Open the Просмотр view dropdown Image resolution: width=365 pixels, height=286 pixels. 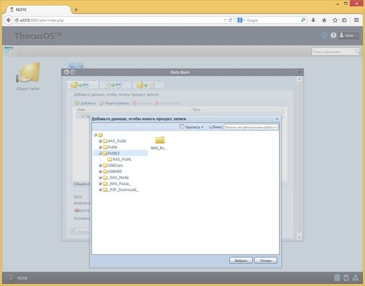191,127
